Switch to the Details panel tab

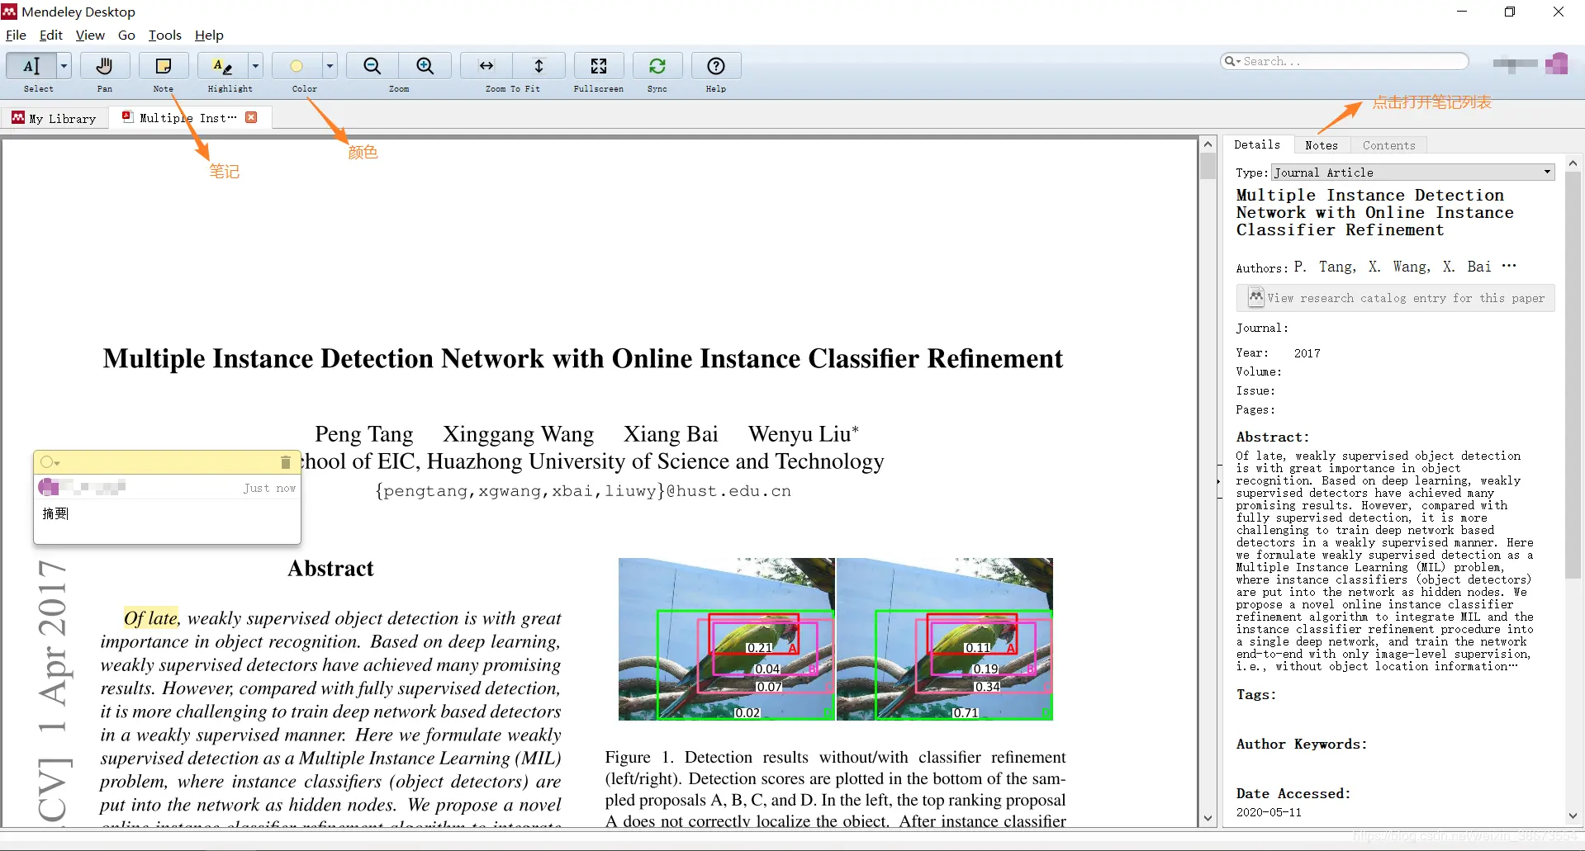[x=1257, y=144]
